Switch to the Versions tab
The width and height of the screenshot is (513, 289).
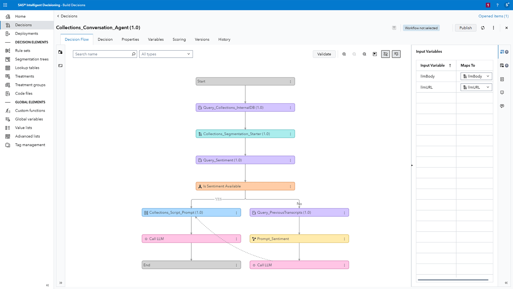(x=202, y=39)
